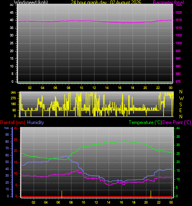Click barometer axis value 1020
The image size is (192, 206).
pyautogui.click(x=178, y=12)
